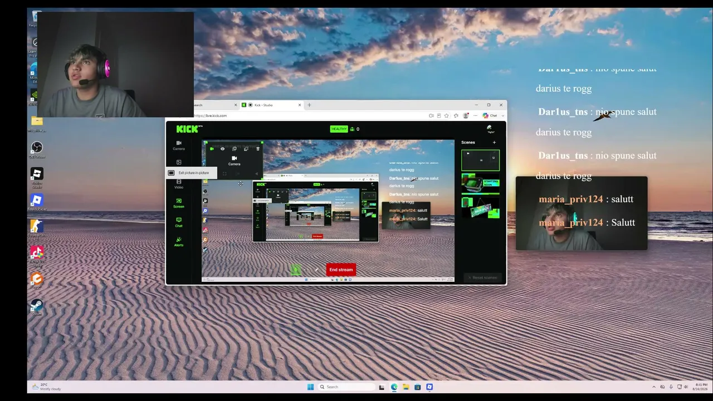Viewport: 713px width, 401px height.
Task: Expand the system tray hidden icons chevron
Action: pyautogui.click(x=654, y=387)
